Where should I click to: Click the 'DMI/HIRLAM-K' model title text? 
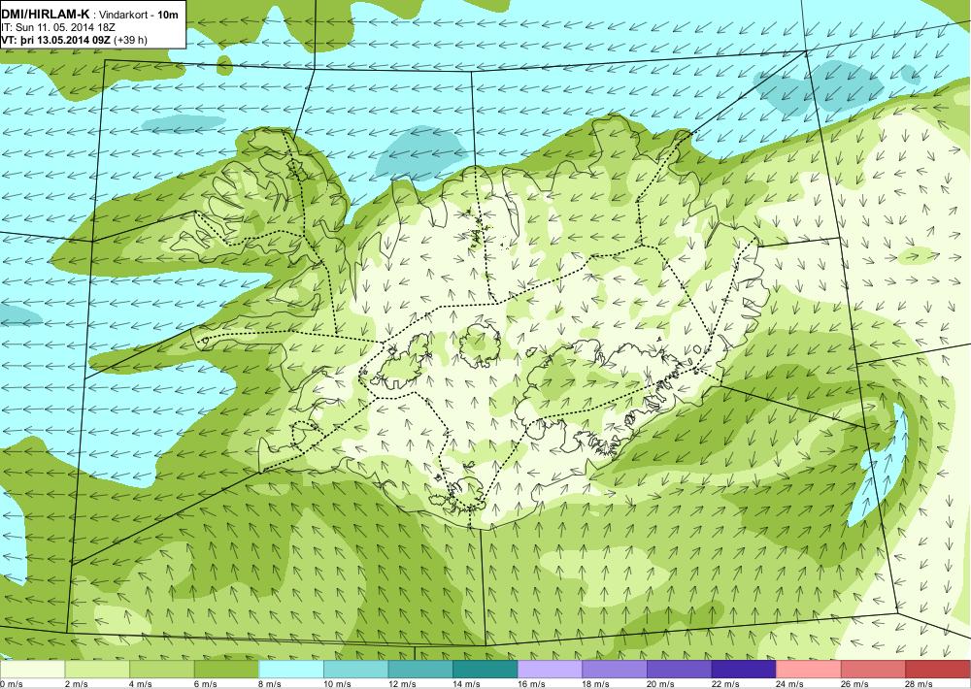(46, 15)
